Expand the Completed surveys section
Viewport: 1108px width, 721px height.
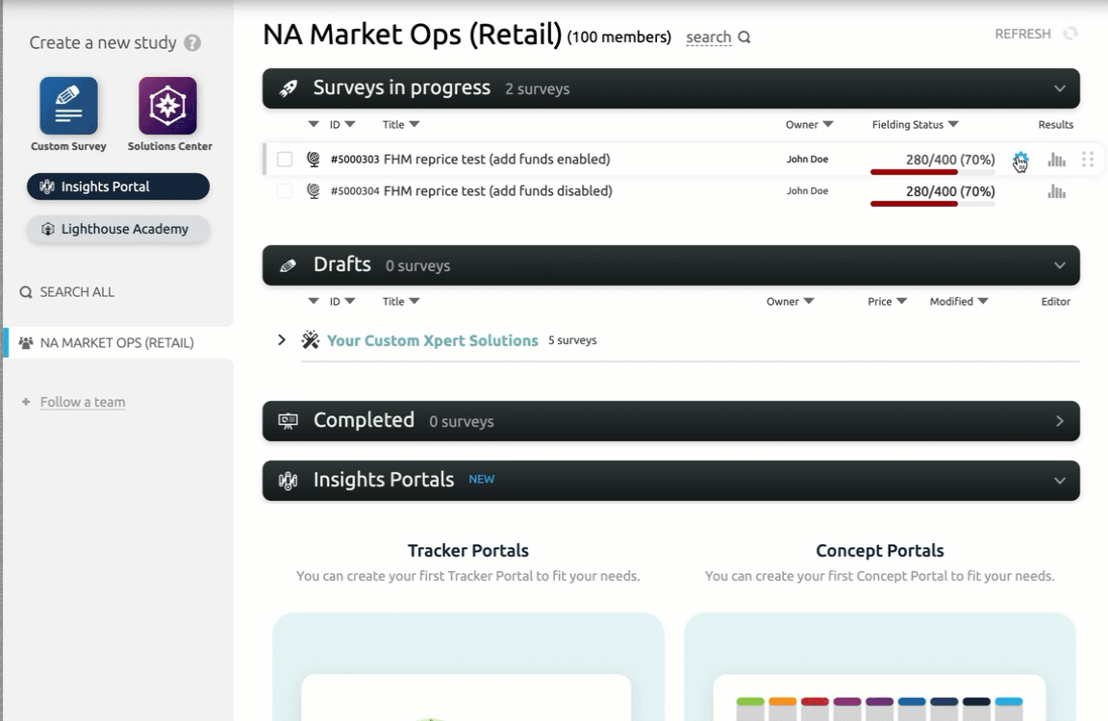coord(1059,421)
